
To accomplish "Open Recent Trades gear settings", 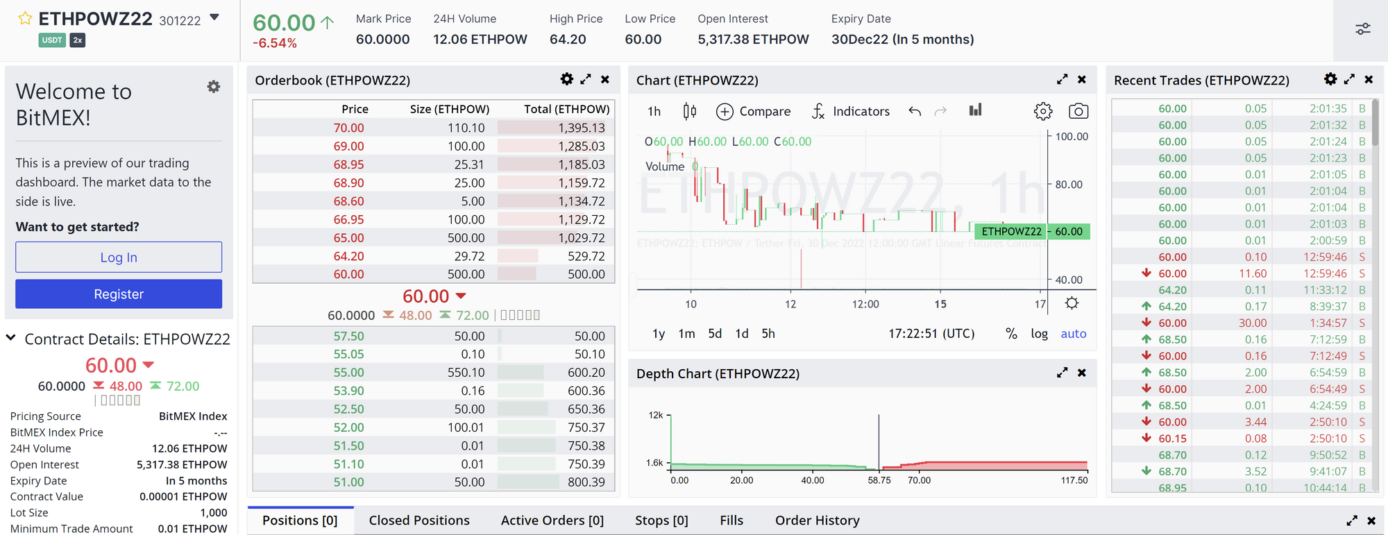I will coord(1330,79).
